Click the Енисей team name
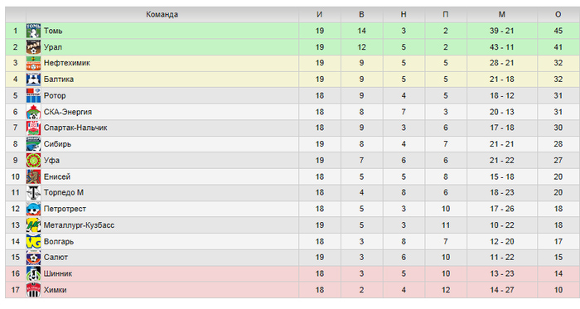 pos(57,176)
